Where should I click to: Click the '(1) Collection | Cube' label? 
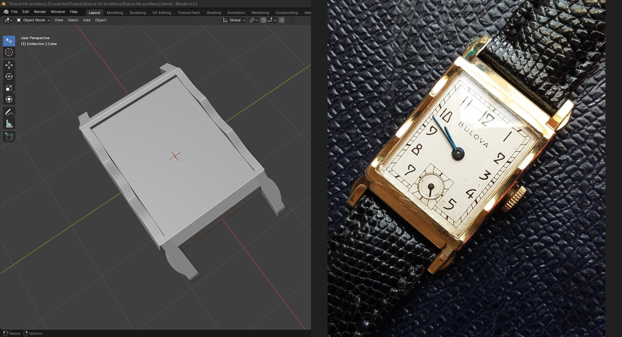point(39,44)
